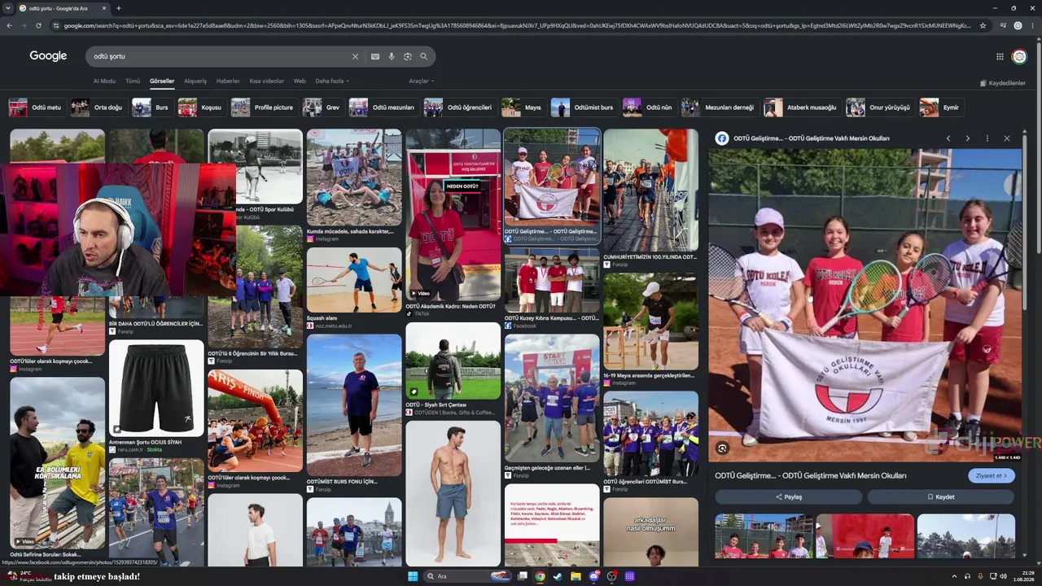Filter images by 'Onur yürüyüşü' chip
Screen dimensions: 1042x586
(x=879, y=107)
